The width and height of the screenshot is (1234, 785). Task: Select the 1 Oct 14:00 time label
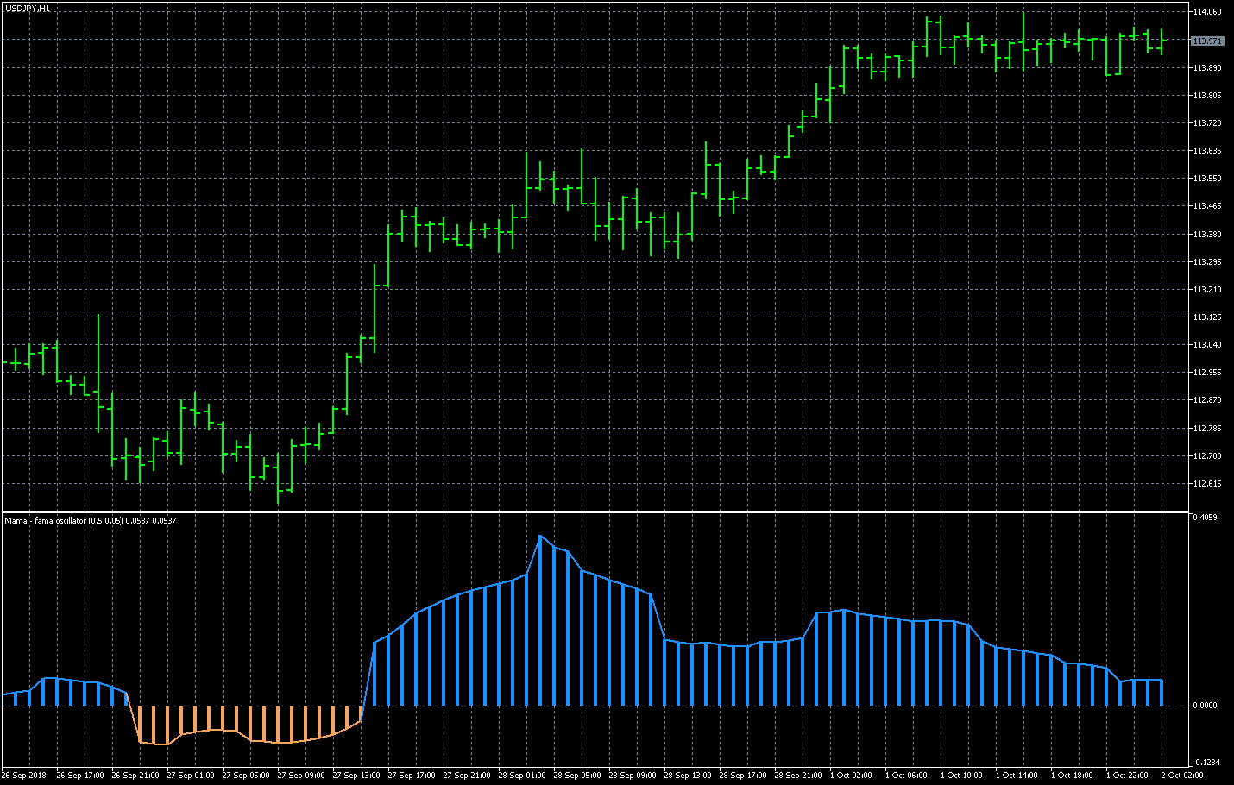click(1017, 776)
